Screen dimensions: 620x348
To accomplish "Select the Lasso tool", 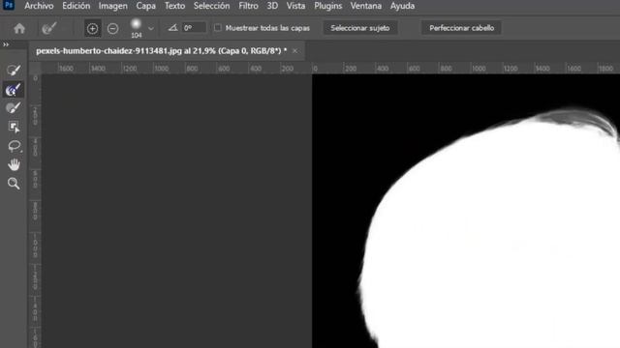I will 14,146.
